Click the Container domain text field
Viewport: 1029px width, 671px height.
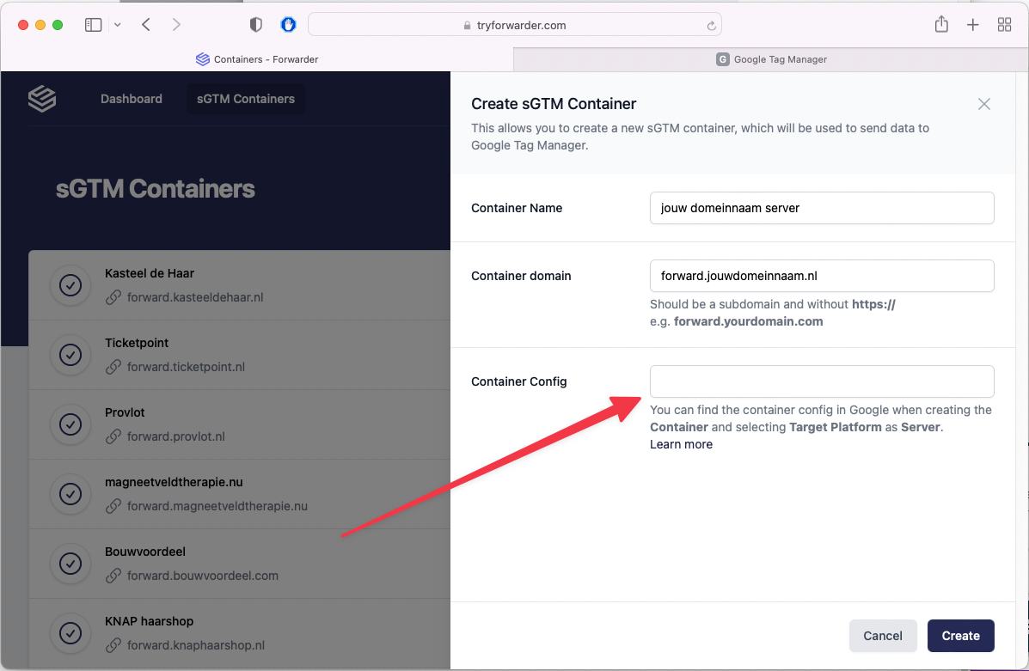pos(822,276)
